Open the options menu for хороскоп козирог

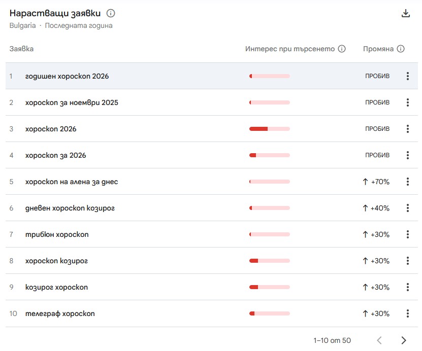407,260
